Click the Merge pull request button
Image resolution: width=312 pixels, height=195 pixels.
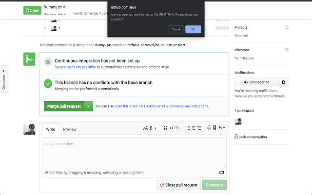[x=64, y=106]
